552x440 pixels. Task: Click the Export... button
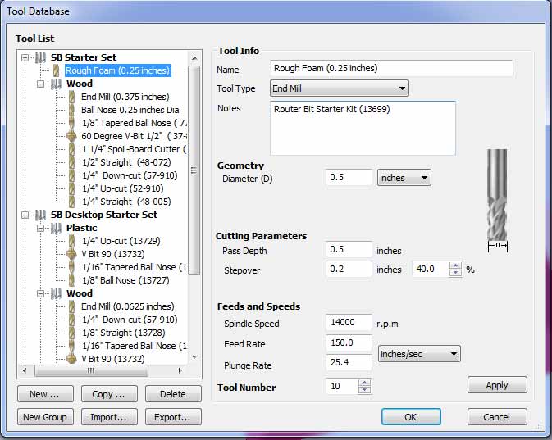pos(173,417)
